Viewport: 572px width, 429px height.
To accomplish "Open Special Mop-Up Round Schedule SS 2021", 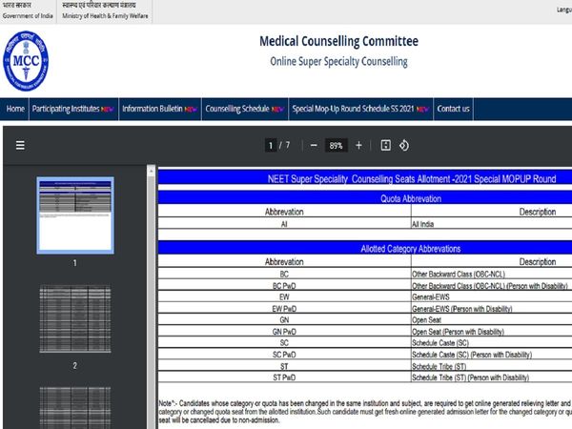I will pyautogui.click(x=360, y=109).
